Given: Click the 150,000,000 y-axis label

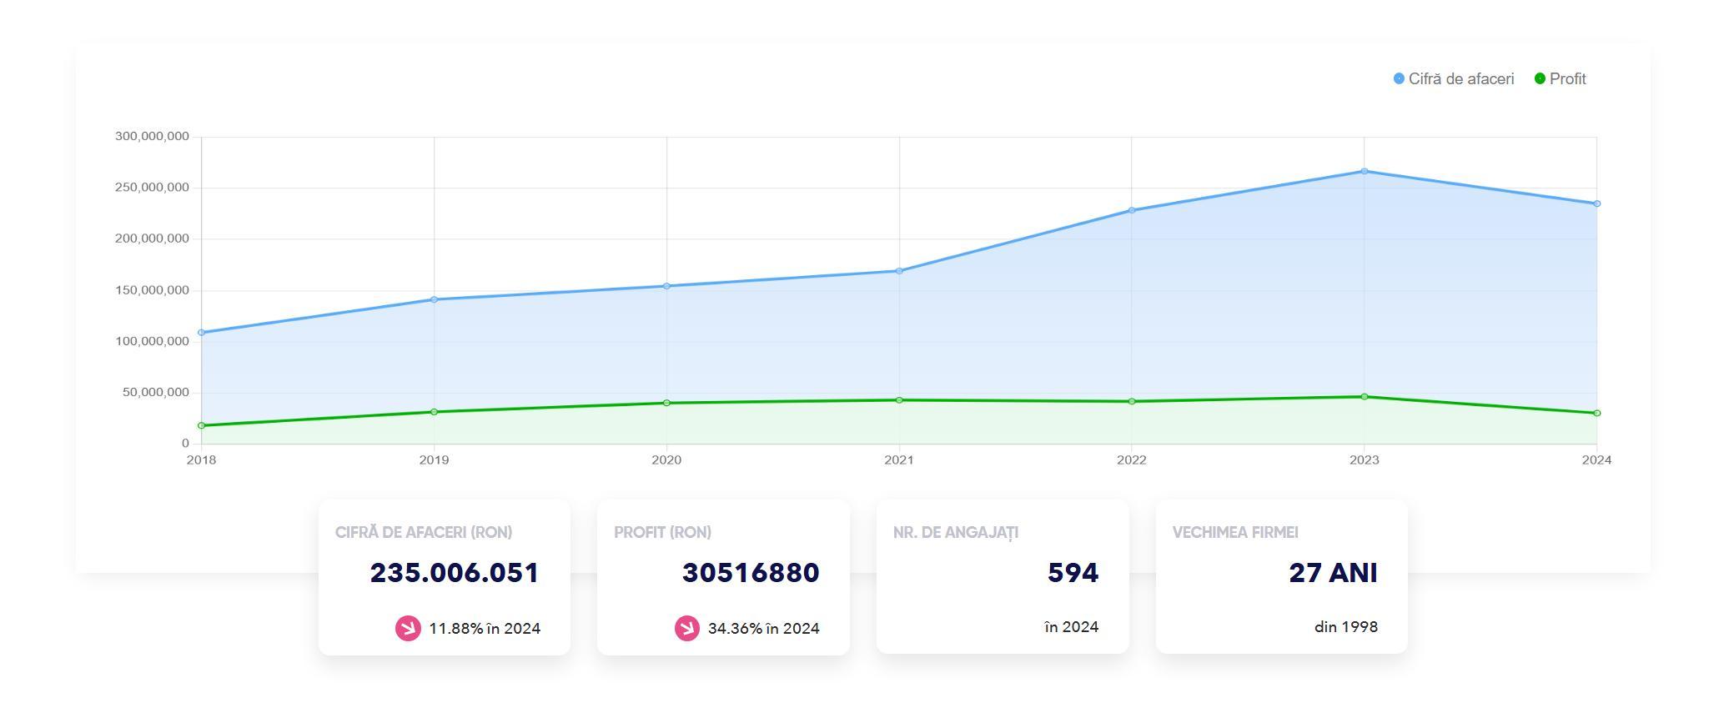Looking at the screenshot, I should tap(152, 290).
